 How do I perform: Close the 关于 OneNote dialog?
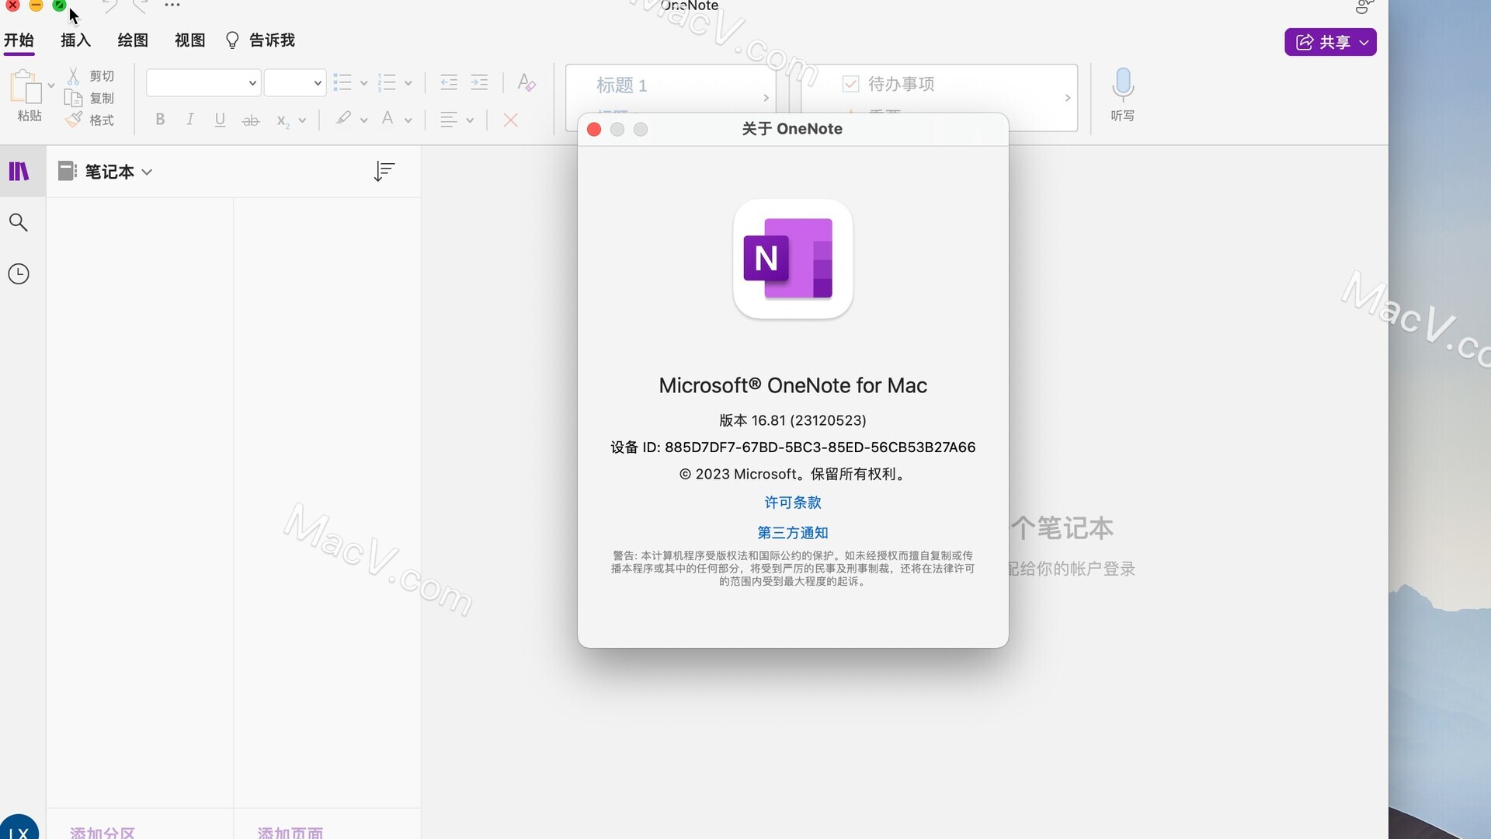594,130
